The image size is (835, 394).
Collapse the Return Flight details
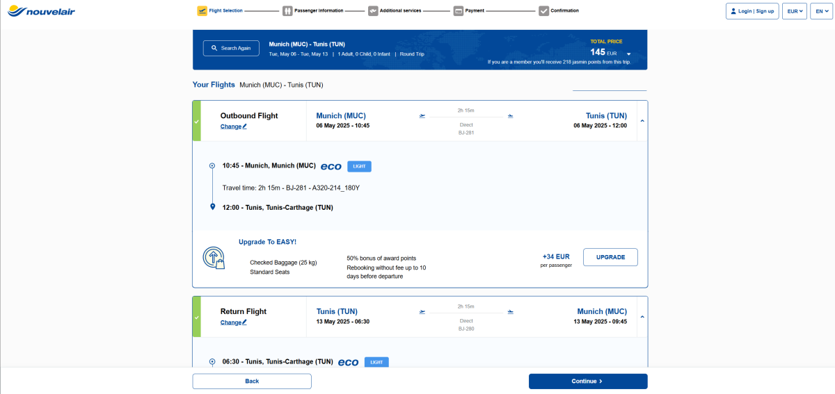(642, 317)
